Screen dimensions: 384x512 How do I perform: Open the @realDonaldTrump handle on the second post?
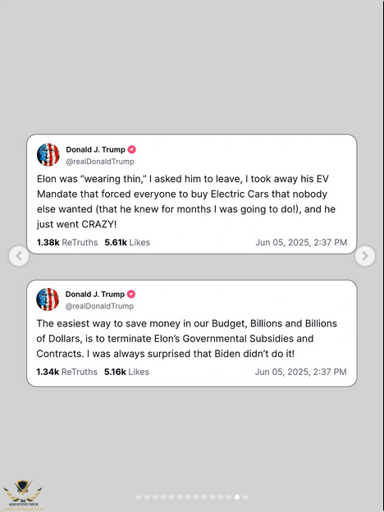pos(99,306)
